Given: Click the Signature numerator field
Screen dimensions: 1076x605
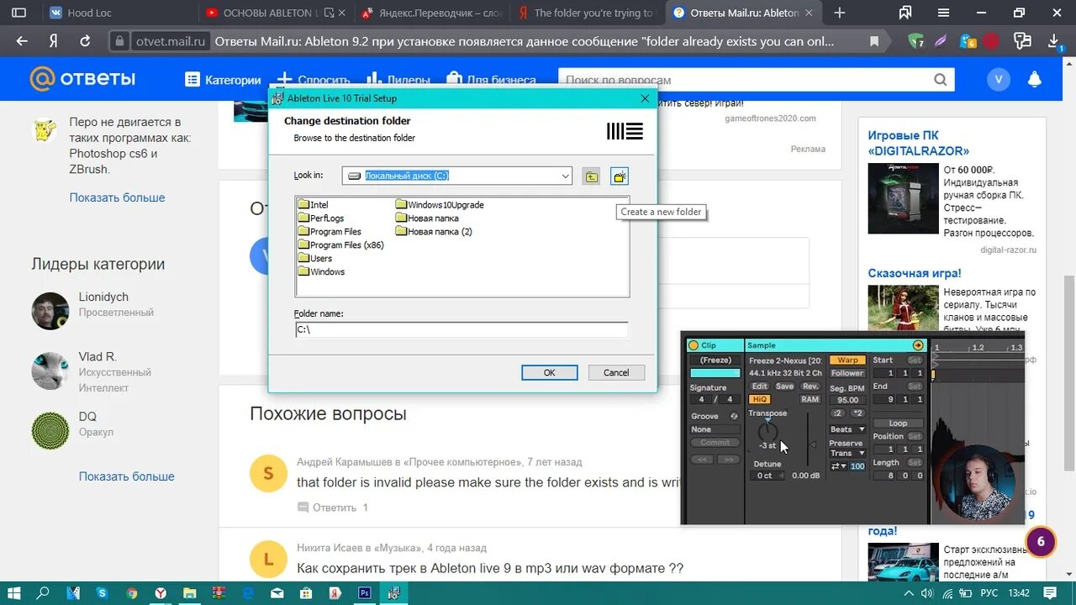Looking at the screenshot, I should click(x=701, y=400).
